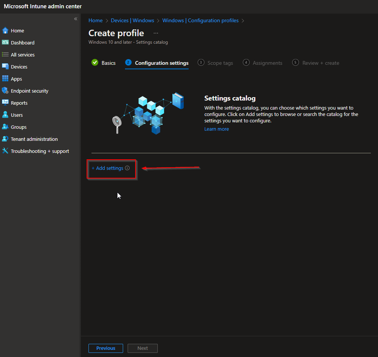Click the step 5 circle icon
378x357 pixels.
point(295,63)
